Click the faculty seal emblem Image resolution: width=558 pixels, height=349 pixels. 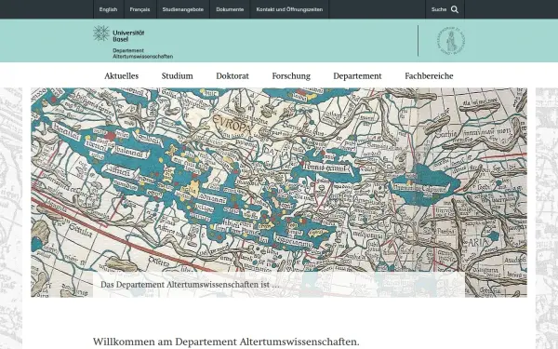coord(451,41)
